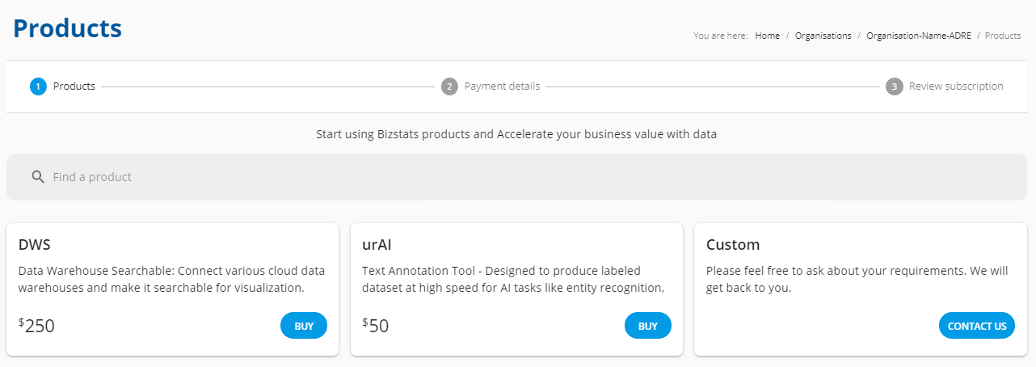Select step 1 circle for Products

coord(38,86)
